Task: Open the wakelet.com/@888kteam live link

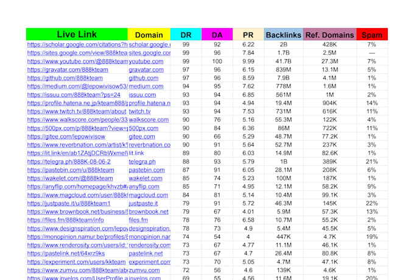Action: [x=70, y=178]
